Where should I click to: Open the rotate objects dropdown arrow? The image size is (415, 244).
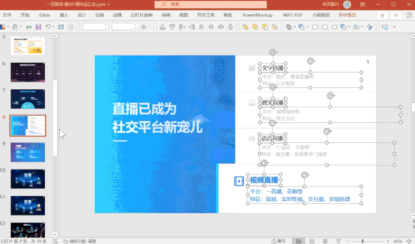click(x=362, y=27)
